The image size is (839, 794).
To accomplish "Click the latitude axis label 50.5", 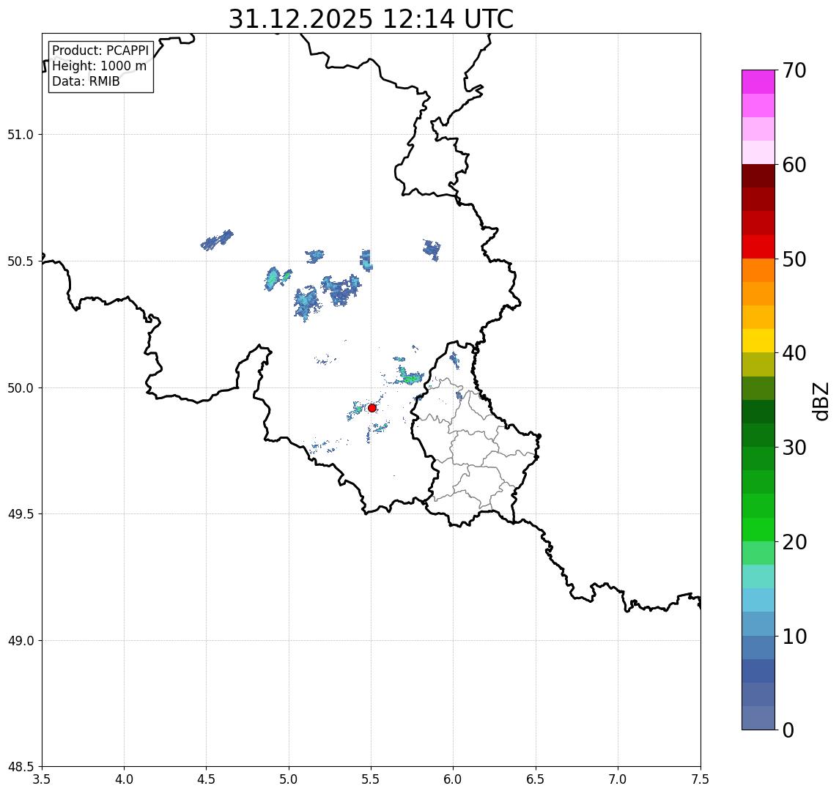I will point(21,261).
